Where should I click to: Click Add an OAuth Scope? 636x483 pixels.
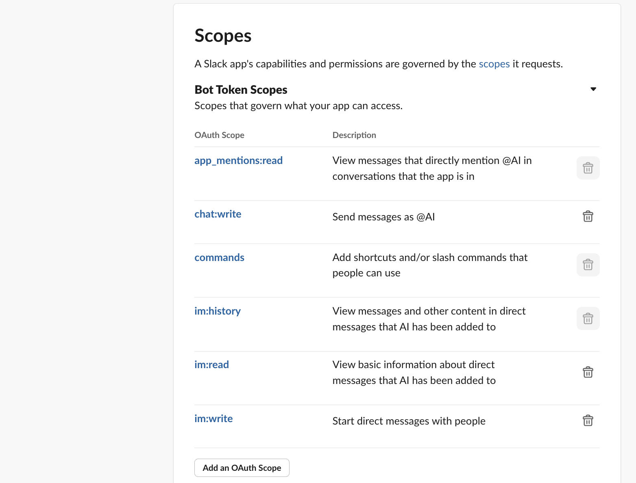point(242,468)
